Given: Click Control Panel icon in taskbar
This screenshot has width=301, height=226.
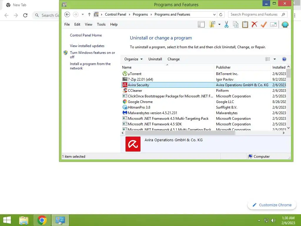Looking at the screenshot, I should coord(60,220).
